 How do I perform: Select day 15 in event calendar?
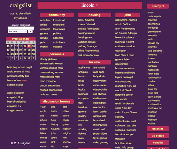(29, 46)
